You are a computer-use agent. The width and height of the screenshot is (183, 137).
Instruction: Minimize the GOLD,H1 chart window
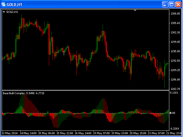(165, 5)
